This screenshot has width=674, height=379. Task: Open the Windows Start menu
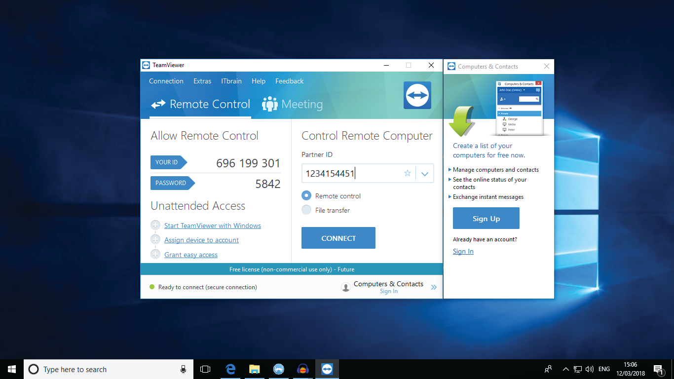tap(12, 369)
